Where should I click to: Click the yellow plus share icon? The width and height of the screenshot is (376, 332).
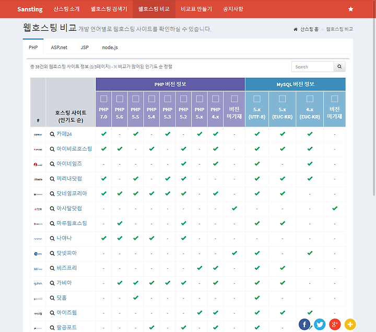click(350, 325)
